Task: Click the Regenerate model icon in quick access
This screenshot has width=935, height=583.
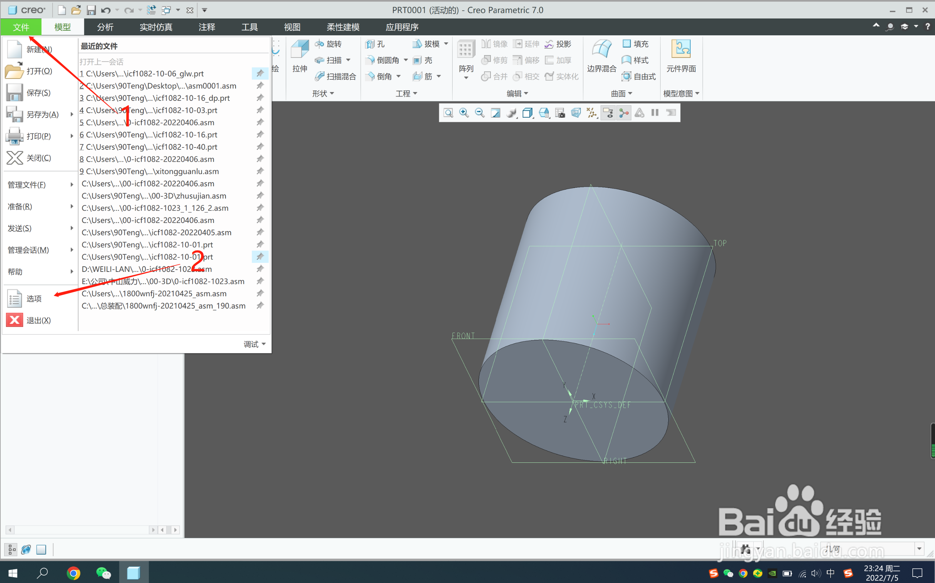Action: [x=151, y=10]
